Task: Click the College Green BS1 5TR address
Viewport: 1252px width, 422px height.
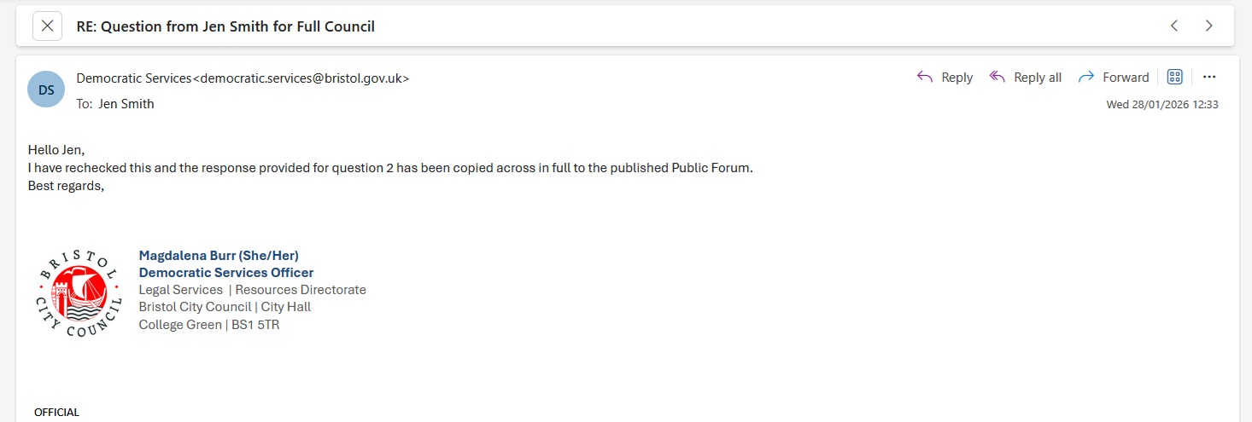Action: tap(208, 324)
